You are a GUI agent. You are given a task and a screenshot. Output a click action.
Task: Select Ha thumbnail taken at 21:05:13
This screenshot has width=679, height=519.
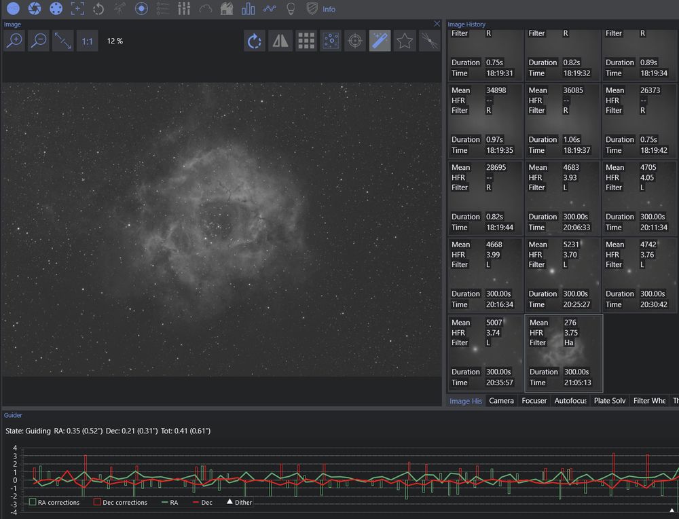(x=564, y=353)
